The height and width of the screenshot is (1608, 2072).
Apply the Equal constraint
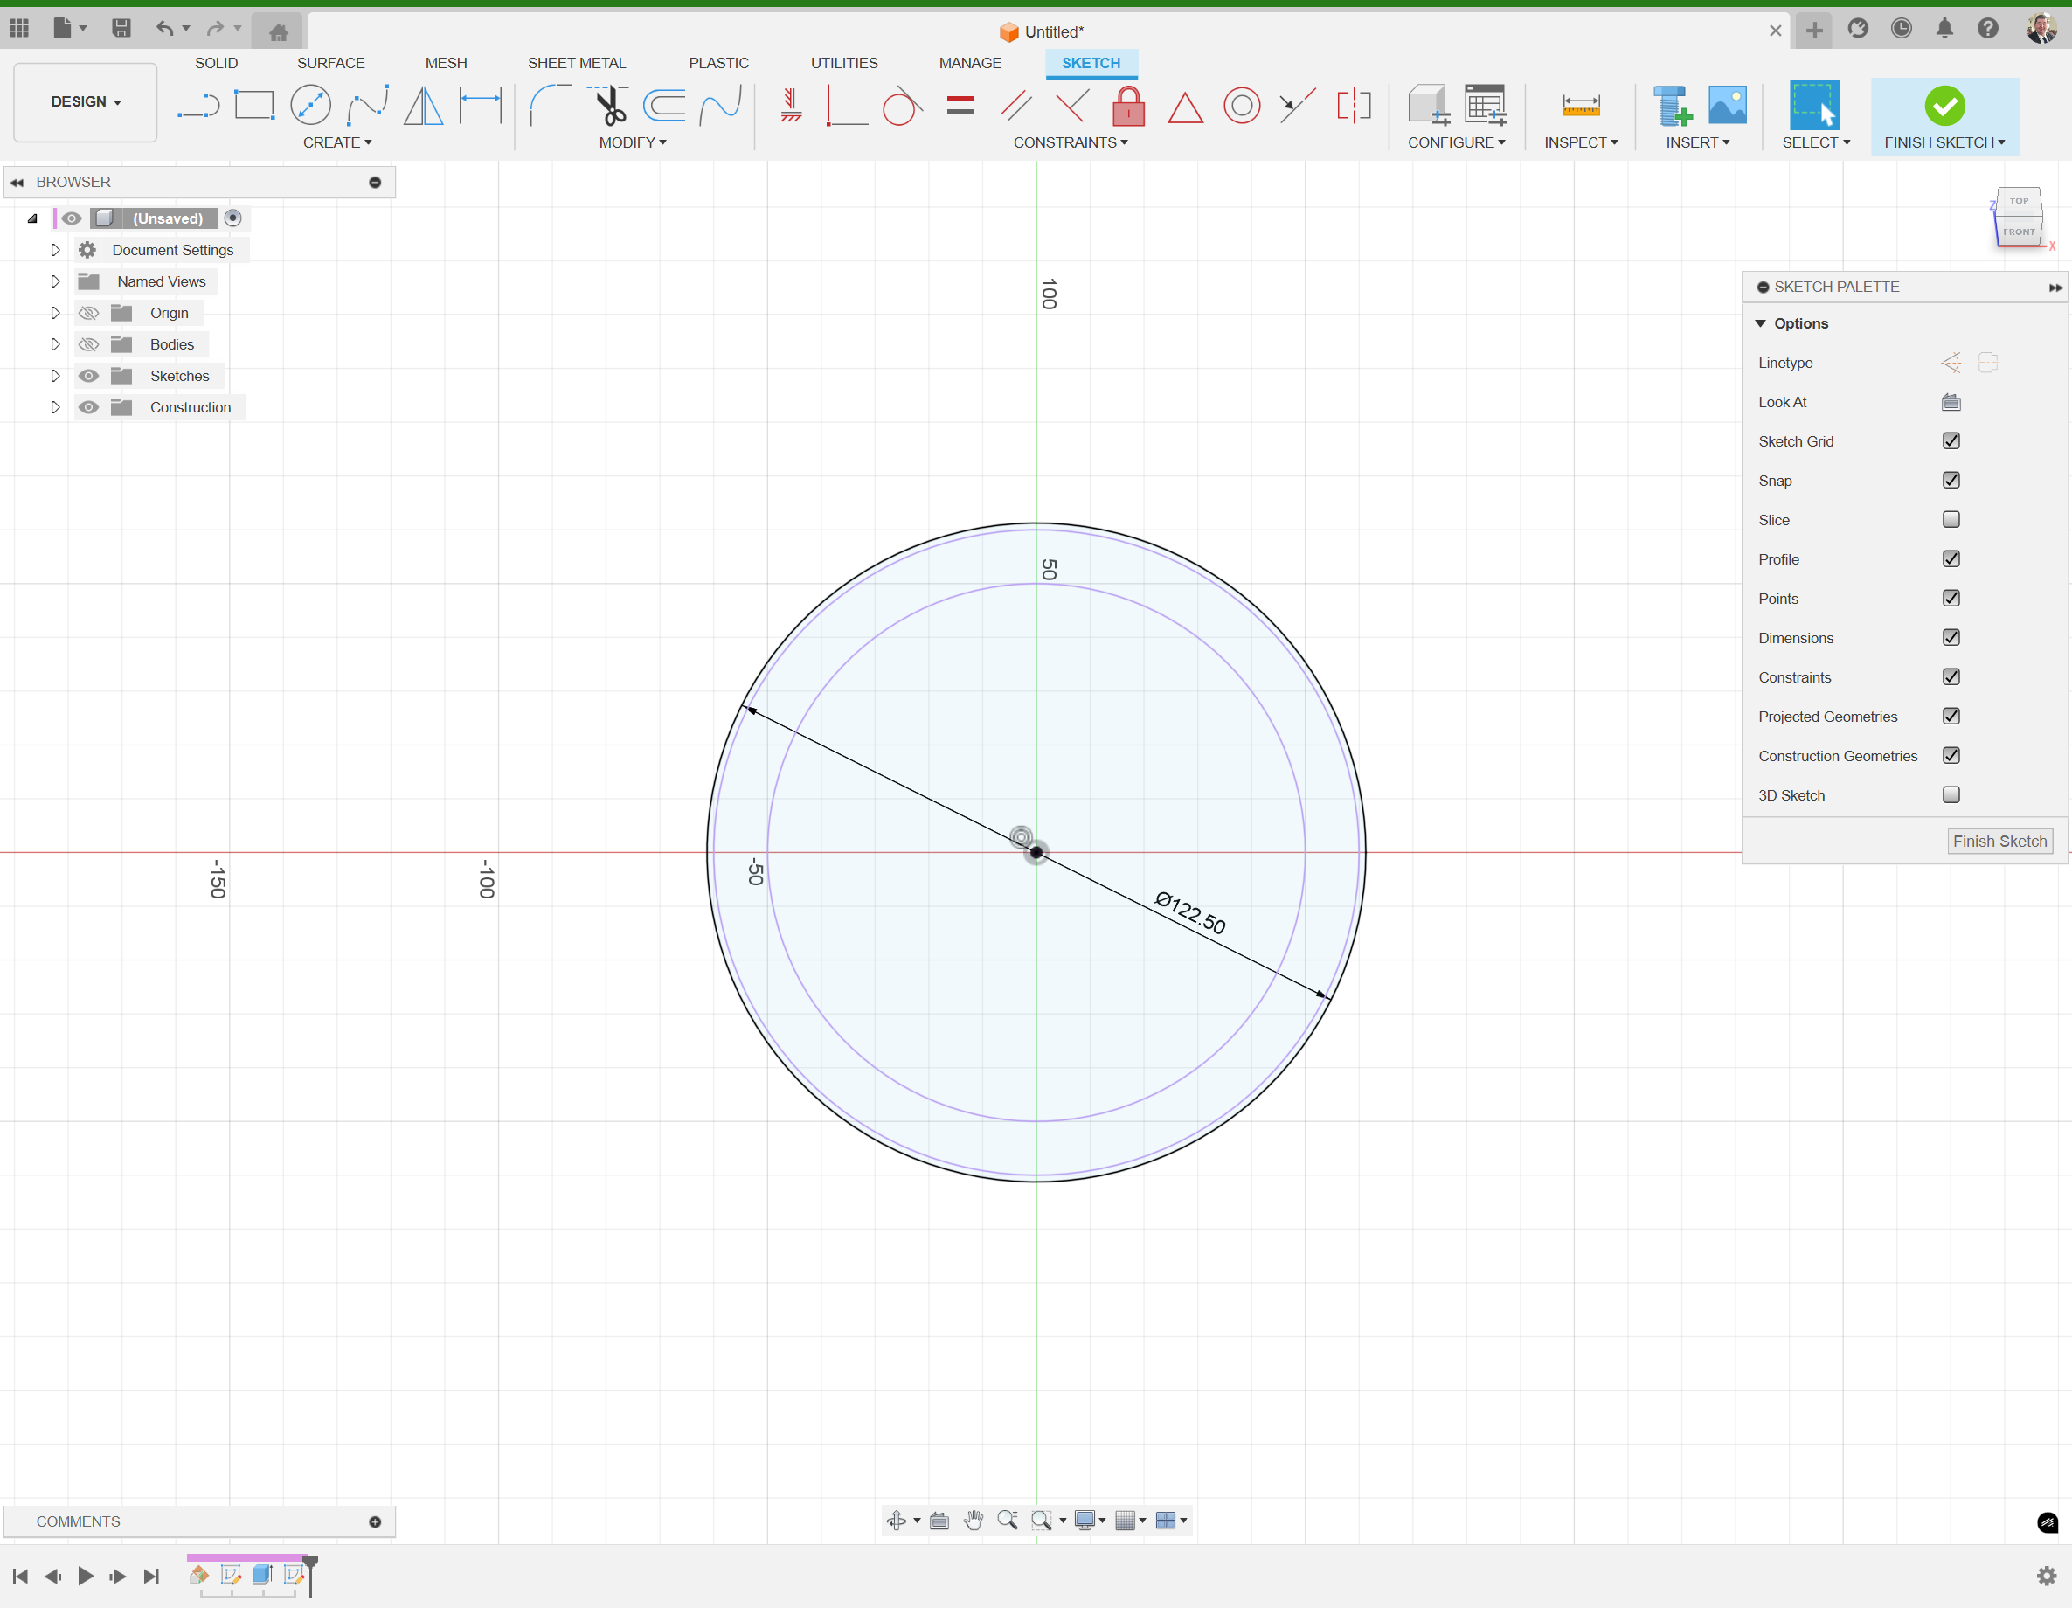[960, 105]
